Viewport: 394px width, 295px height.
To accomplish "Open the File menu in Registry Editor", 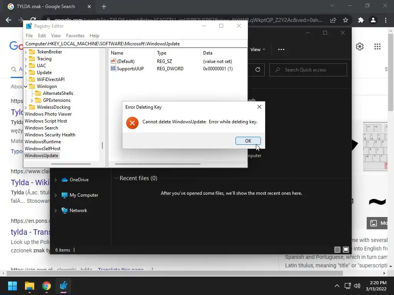I will pos(29,36).
